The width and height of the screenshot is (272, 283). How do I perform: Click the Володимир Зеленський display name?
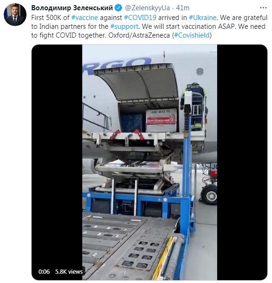[x=72, y=8]
